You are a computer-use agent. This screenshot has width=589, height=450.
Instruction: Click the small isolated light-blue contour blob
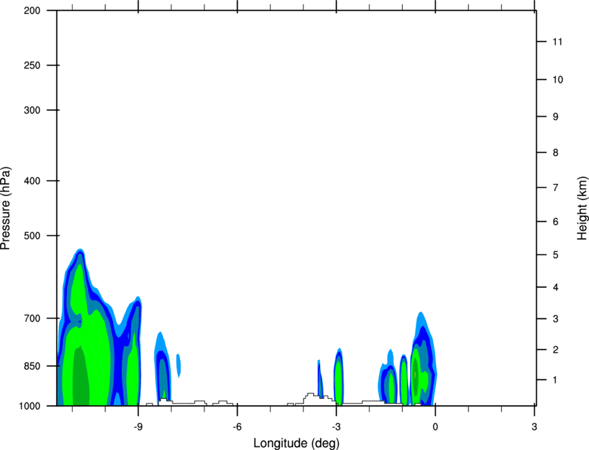(179, 365)
